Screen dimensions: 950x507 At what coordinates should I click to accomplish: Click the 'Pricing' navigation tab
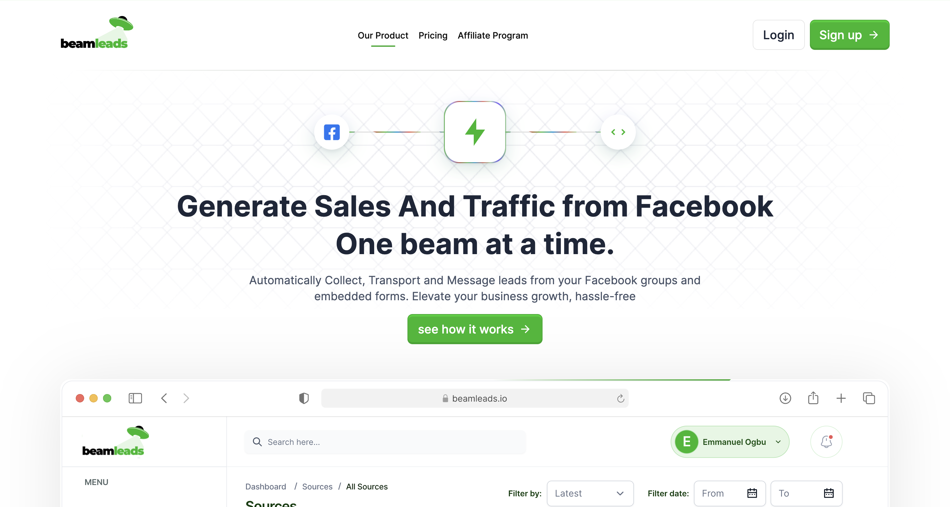coord(433,35)
